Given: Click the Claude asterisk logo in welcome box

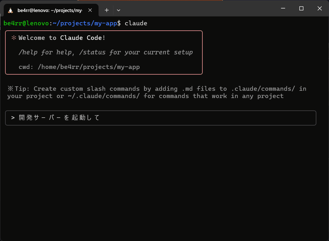Looking at the screenshot, I should pos(14,38).
